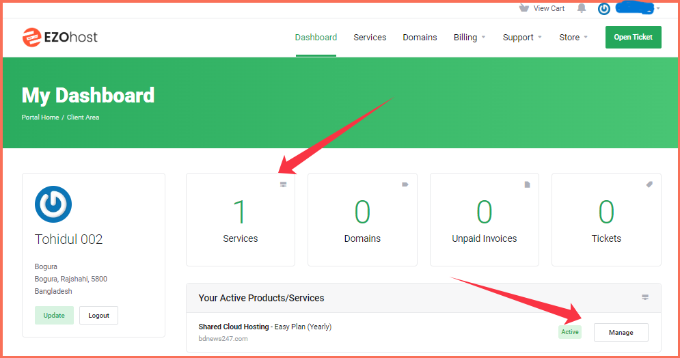Follow the Portal Home breadcrumb link
Screen dimensions: 680x358
click(40, 118)
